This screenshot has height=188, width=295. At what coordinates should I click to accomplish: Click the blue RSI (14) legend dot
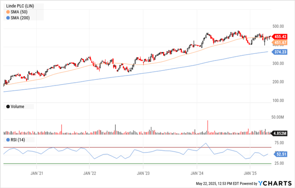point(8,140)
